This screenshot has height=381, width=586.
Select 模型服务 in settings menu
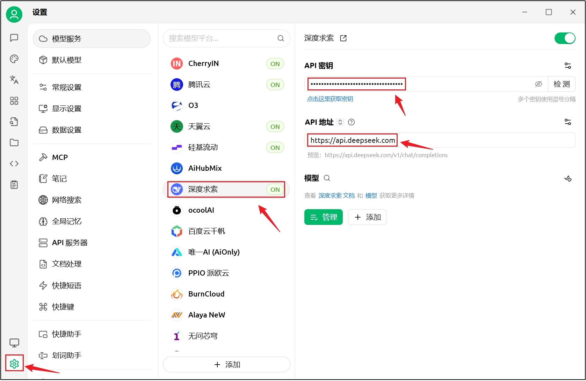point(92,38)
